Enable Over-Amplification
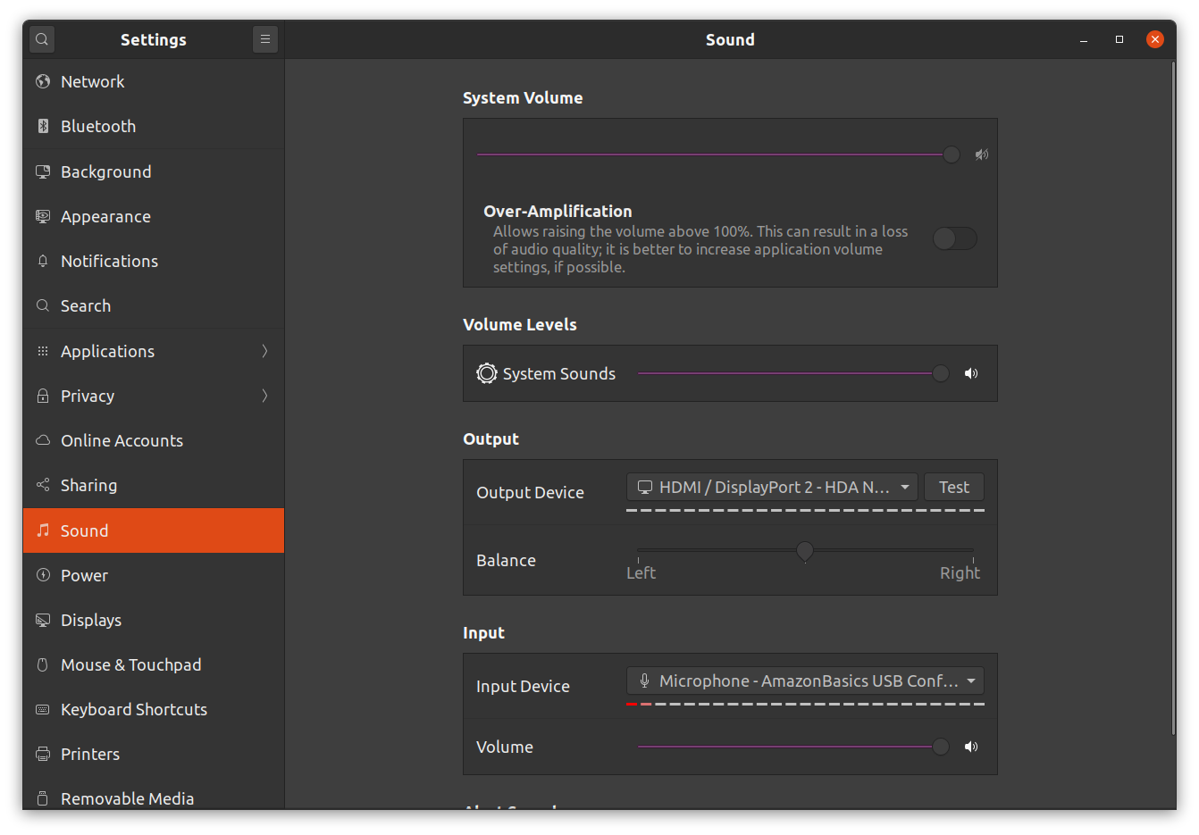Screen dimensions: 1199x835 point(954,238)
